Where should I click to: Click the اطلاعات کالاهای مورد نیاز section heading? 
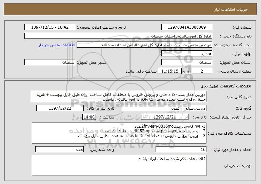226,86
